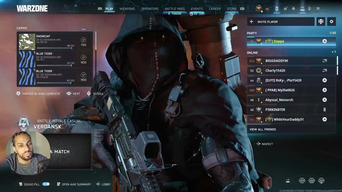
Task: Open the WEAPONS tab
Action: [x=127, y=9]
